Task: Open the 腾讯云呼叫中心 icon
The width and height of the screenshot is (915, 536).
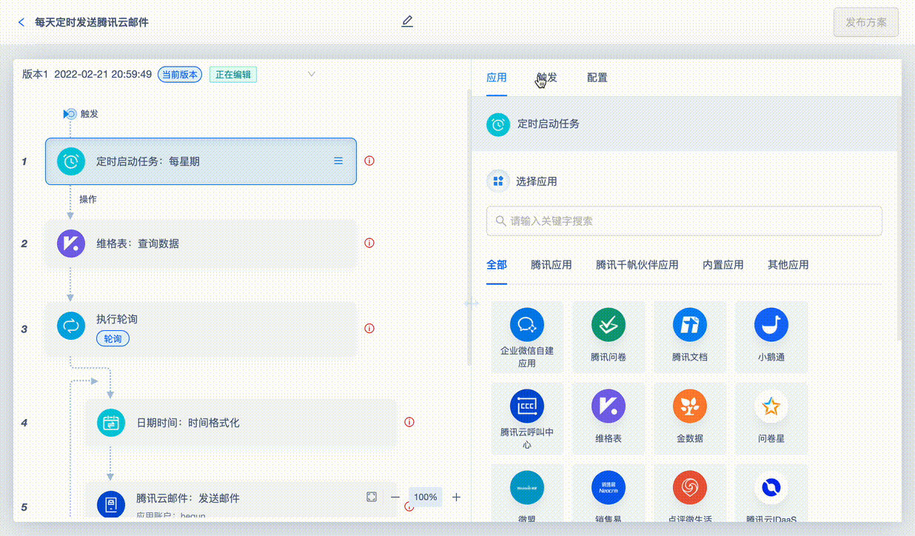Action: tap(526, 406)
